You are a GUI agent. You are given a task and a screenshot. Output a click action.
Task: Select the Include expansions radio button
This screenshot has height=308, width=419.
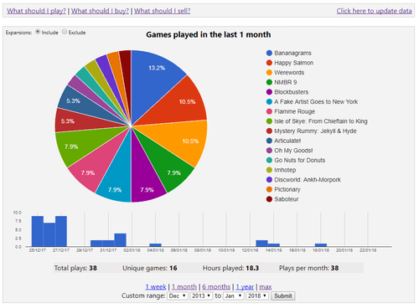pos(38,32)
